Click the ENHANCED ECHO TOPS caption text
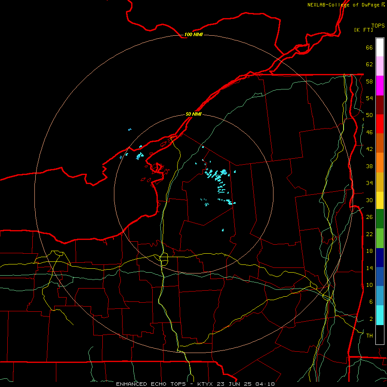Image resolution: width=387 pixels, height=387 pixels. [151, 384]
